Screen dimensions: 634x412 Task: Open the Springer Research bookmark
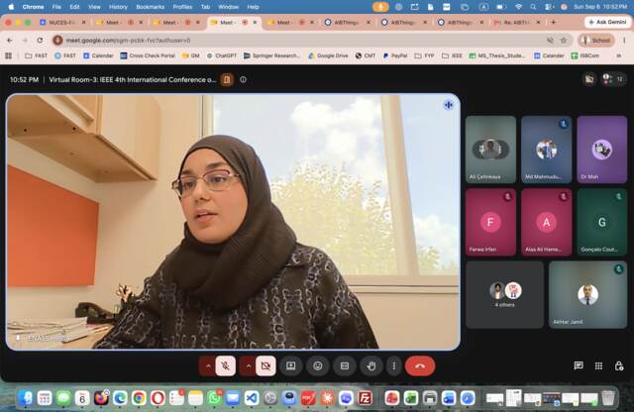(x=271, y=55)
